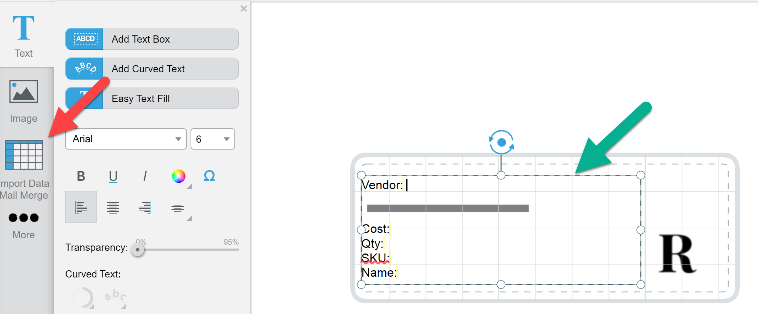Click Add Text Box button
Image resolution: width=758 pixels, height=314 pixels.
point(152,39)
